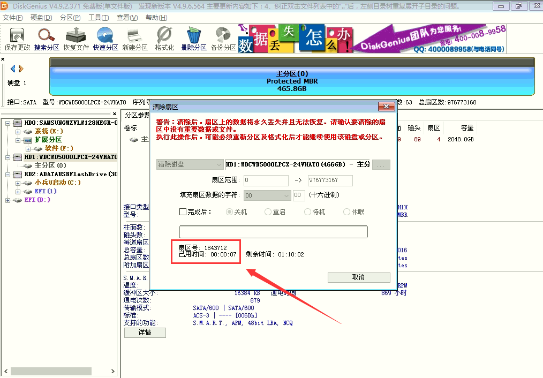Click the 分区参数 tab

pyautogui.click(x=137, y=115)
